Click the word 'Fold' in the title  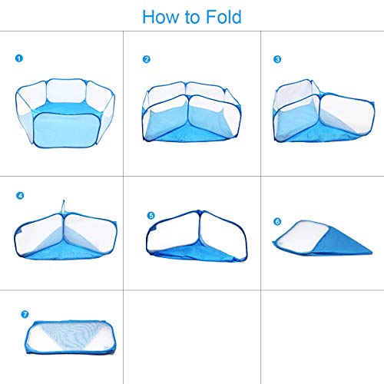[x=223, y=17]
